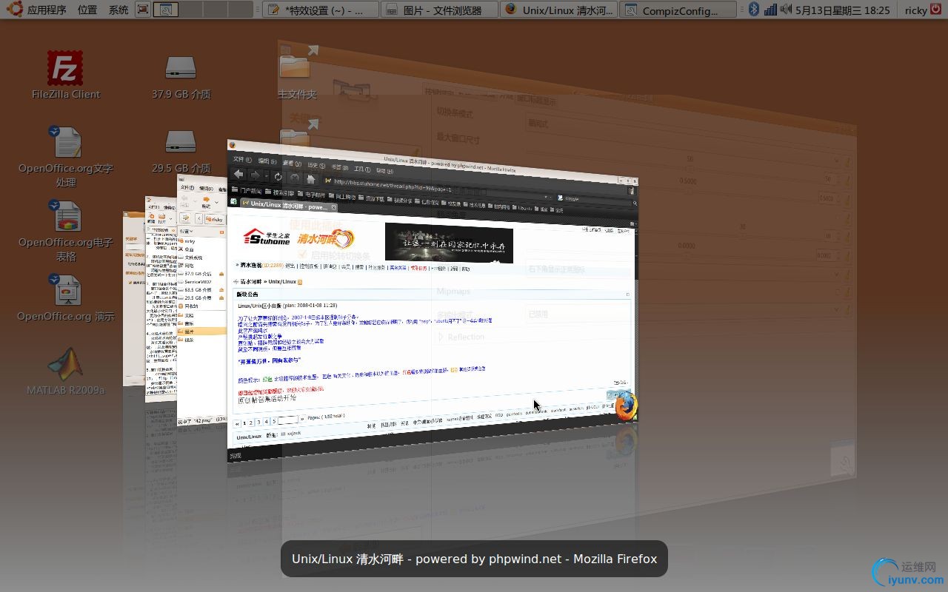Click Firefox home icon
The image size is (948, 592).
point(310,178)
